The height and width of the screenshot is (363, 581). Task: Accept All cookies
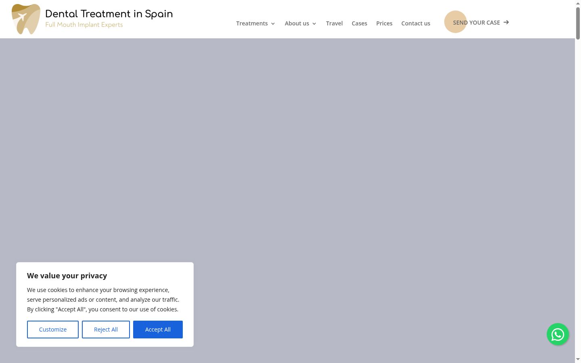click(158, 330)
